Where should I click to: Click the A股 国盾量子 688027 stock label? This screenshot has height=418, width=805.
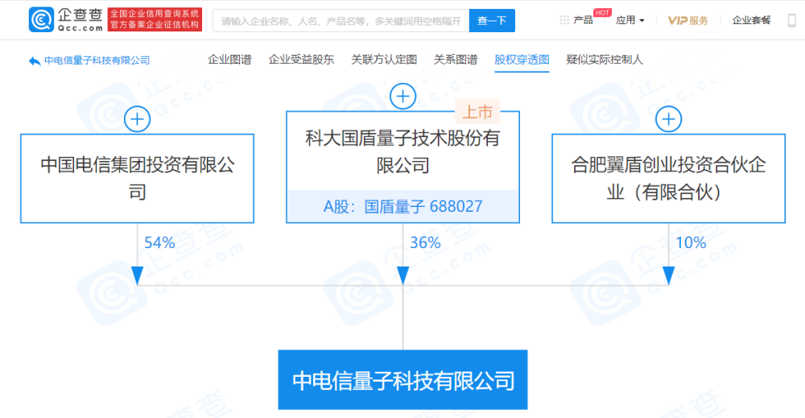click(403, 206)
